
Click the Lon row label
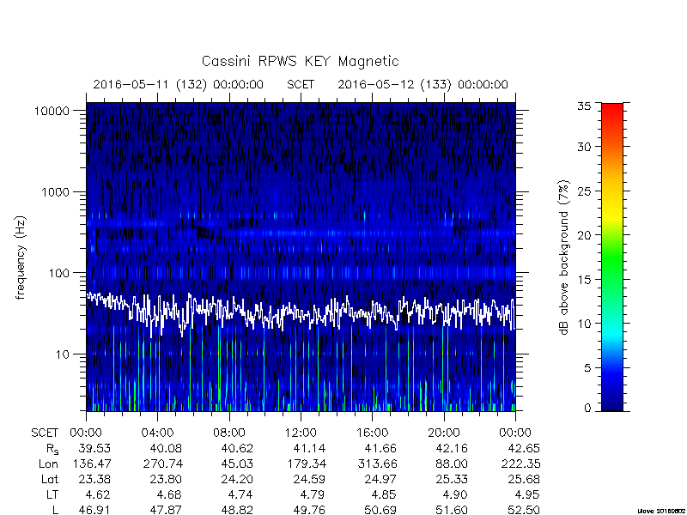pos(48,463)
